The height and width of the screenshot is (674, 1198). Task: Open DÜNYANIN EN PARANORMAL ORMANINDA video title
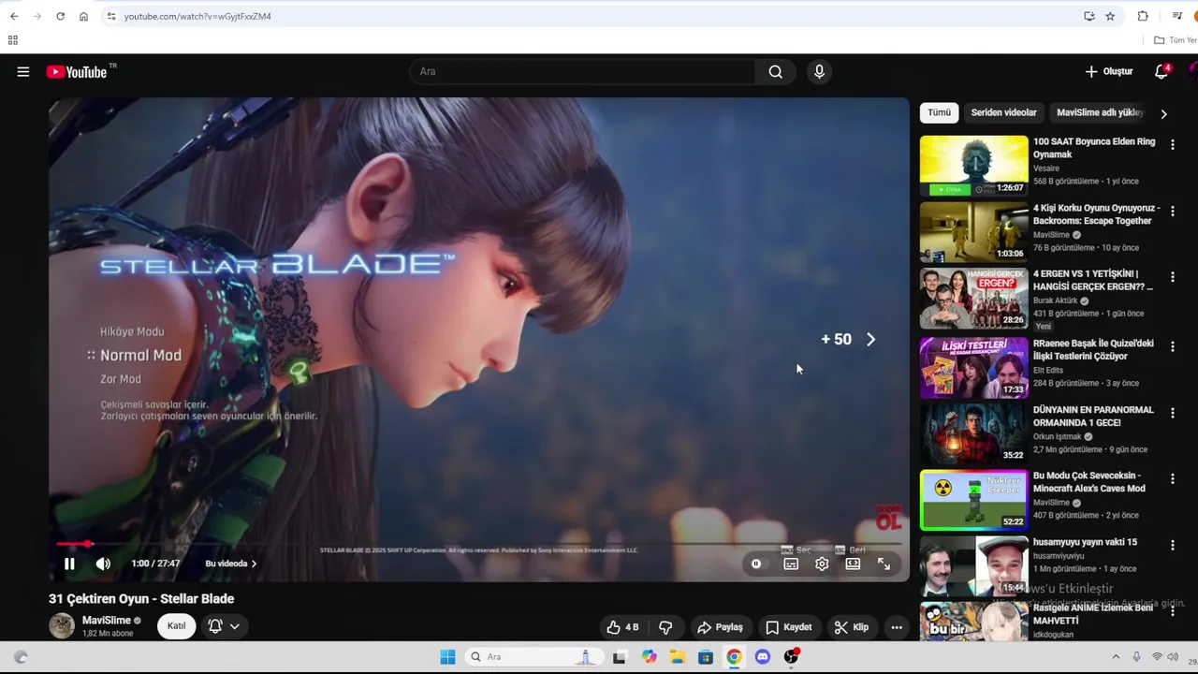pyautogui.click(x=1093, y=416)
